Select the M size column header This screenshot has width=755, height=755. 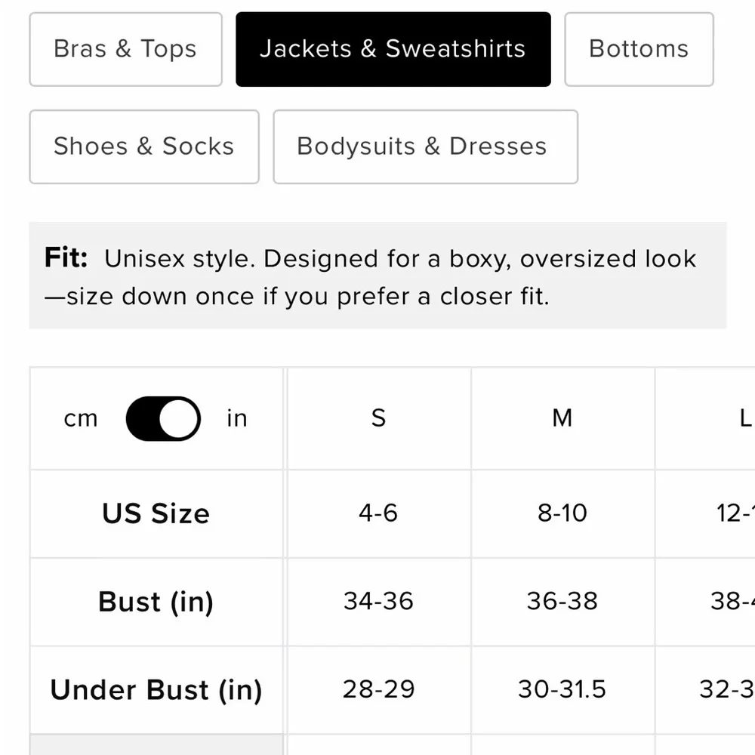(562, 418)
